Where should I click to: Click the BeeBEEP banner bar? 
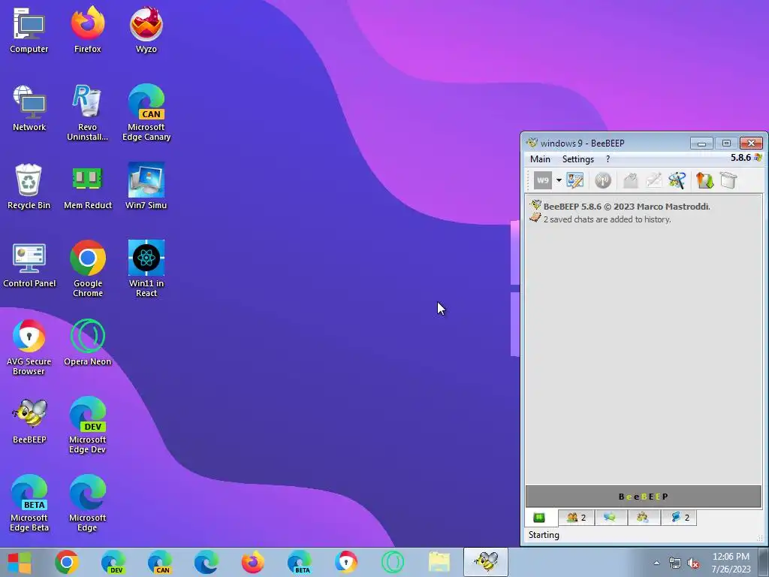pos(643,496)
